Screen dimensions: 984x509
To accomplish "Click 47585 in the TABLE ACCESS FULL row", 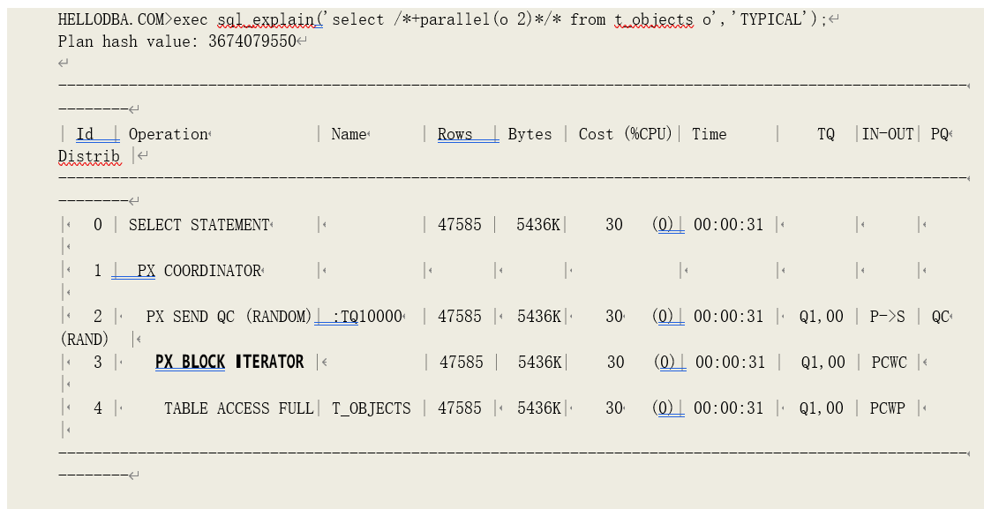I will [460, 408].
